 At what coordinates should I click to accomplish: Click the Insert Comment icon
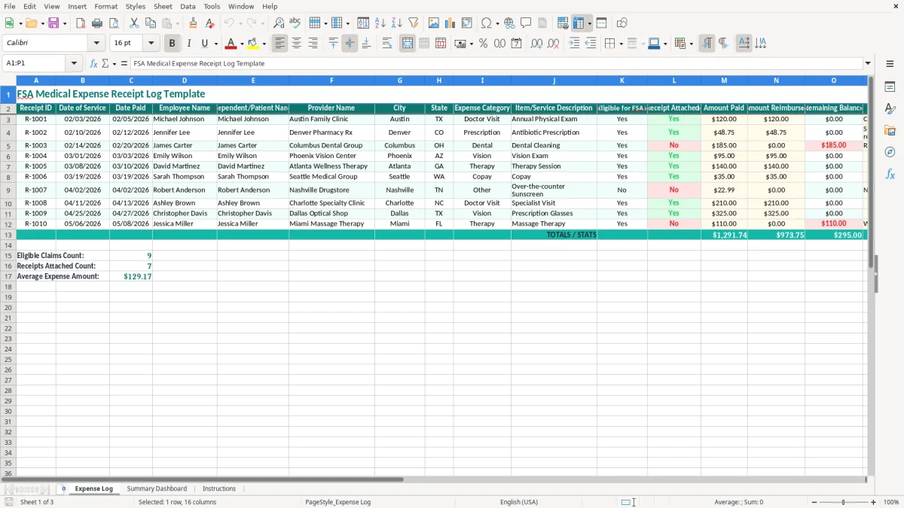click(526, 23)
